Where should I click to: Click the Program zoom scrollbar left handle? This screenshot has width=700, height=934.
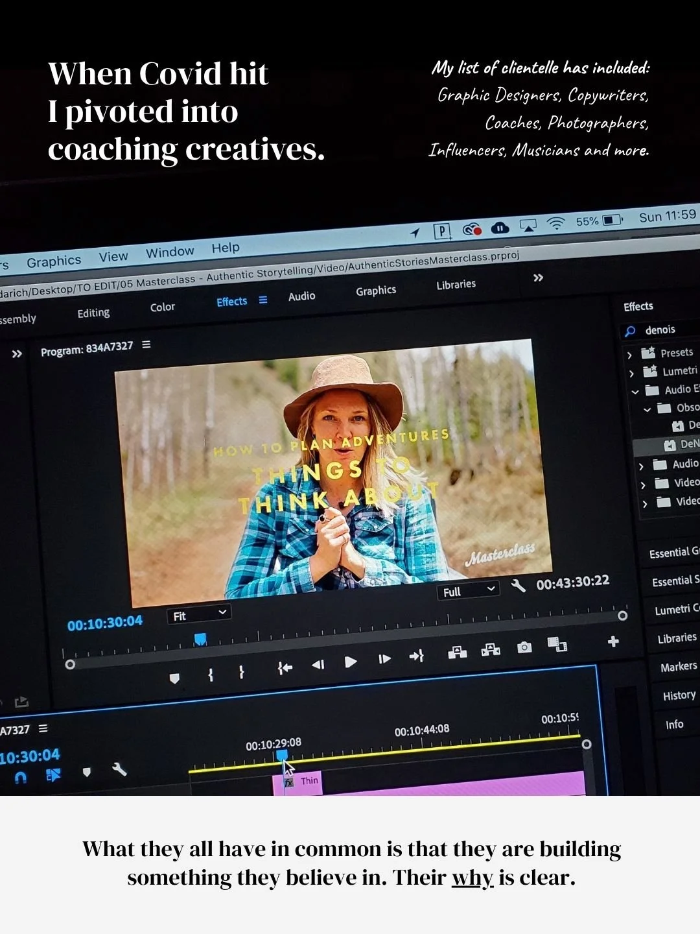(x=70, y=664)
